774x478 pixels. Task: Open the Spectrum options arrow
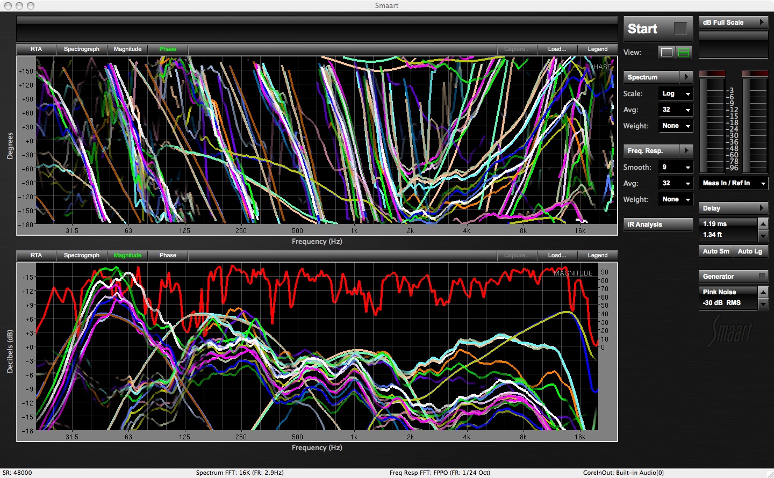686,77
